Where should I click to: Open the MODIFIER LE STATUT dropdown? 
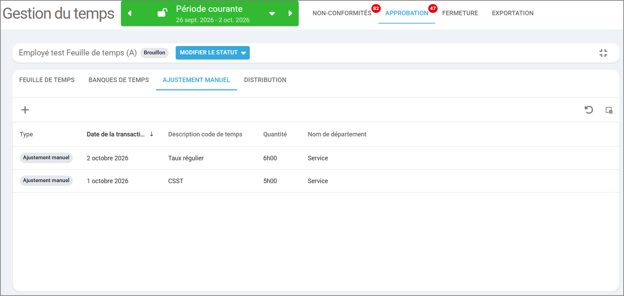(212, 53)
